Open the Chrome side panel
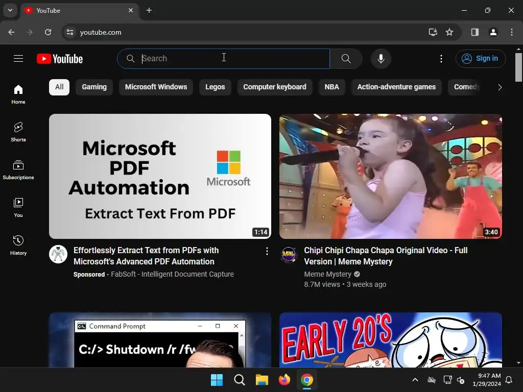Viewport: 523px width, 392px height. pyautogui.click(x=474, y=32)
